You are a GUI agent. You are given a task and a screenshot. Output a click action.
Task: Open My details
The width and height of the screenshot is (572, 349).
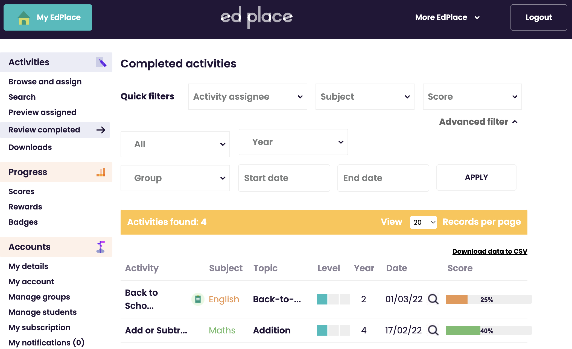pos(28,267)
